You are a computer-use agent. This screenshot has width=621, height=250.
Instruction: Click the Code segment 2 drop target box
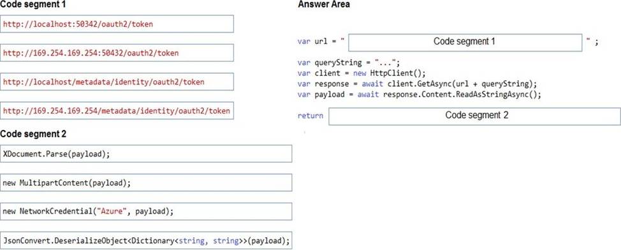(475, 117)
